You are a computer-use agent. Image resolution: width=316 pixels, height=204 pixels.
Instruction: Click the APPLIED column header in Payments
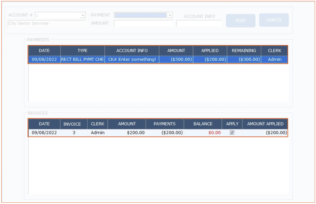coord(210,50)
